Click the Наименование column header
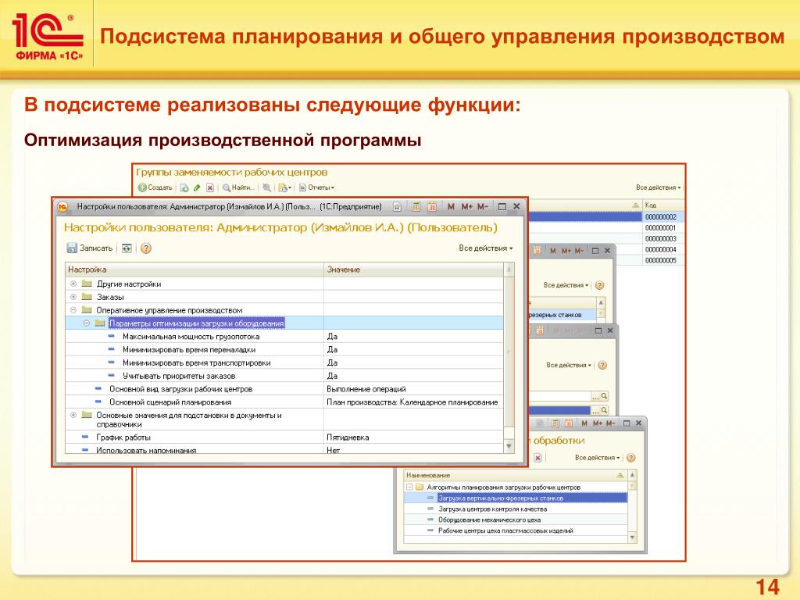This screenshot has width=800, height=600. point(516,476)
